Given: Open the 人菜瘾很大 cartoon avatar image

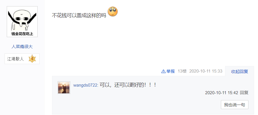Looking at the screenshot, I should coord(22,22).
